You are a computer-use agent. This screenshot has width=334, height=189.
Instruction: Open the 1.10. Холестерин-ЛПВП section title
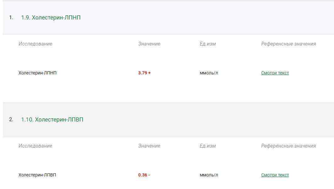coord(52,120)
